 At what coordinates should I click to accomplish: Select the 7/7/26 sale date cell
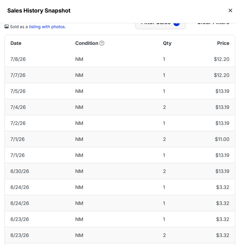pos(18,75)
